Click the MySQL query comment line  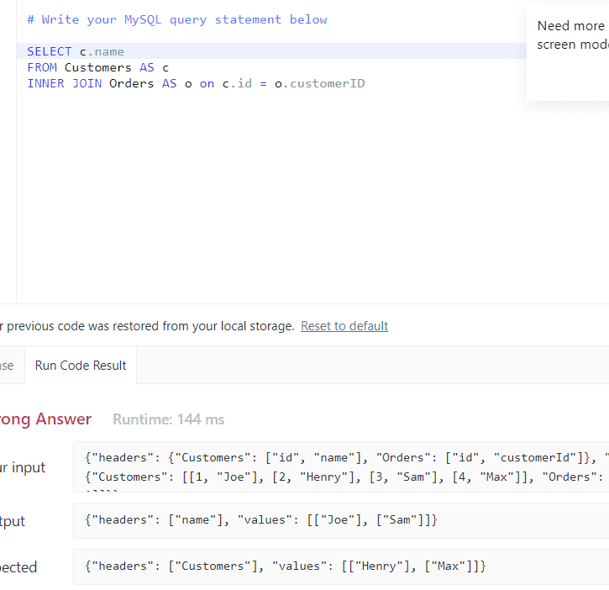[176, 19]
